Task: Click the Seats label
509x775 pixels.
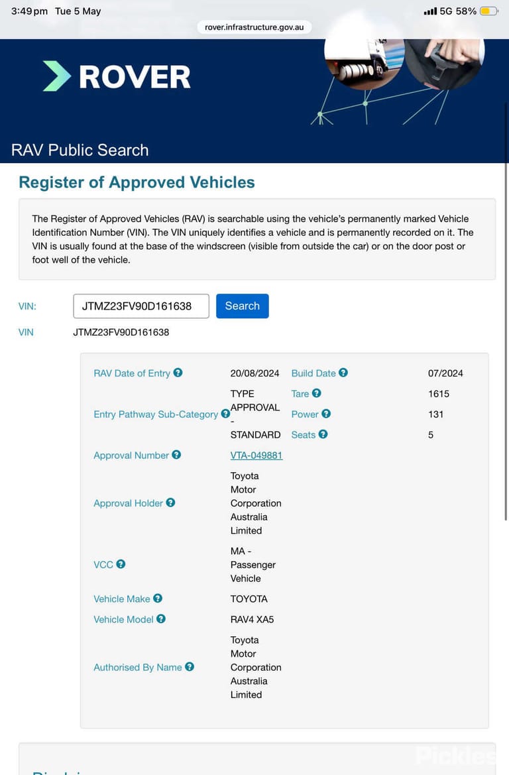Action: [x=304, y=435]
